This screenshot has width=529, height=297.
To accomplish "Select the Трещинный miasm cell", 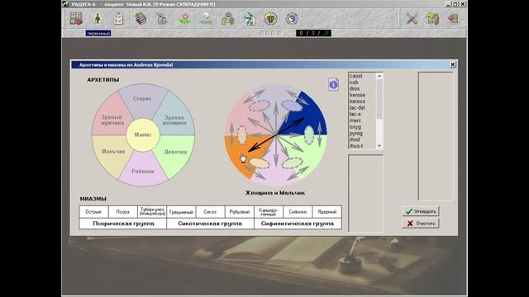I will 181,212.
